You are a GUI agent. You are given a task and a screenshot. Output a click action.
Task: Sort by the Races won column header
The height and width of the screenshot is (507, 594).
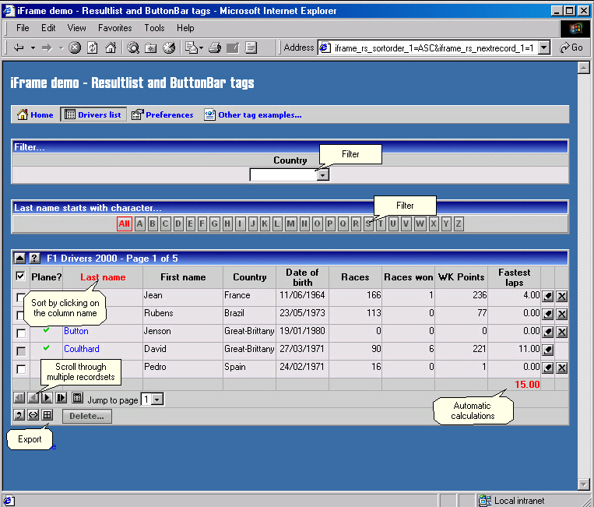(x=409, y=277)
